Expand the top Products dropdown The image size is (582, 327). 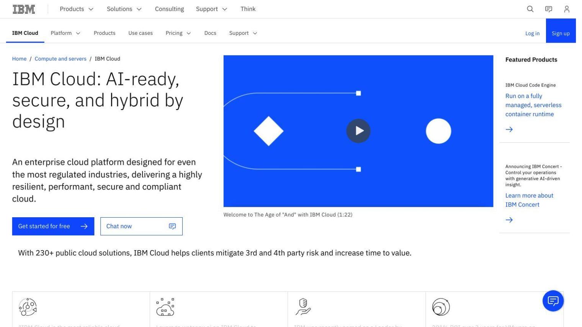coord(76,9)
